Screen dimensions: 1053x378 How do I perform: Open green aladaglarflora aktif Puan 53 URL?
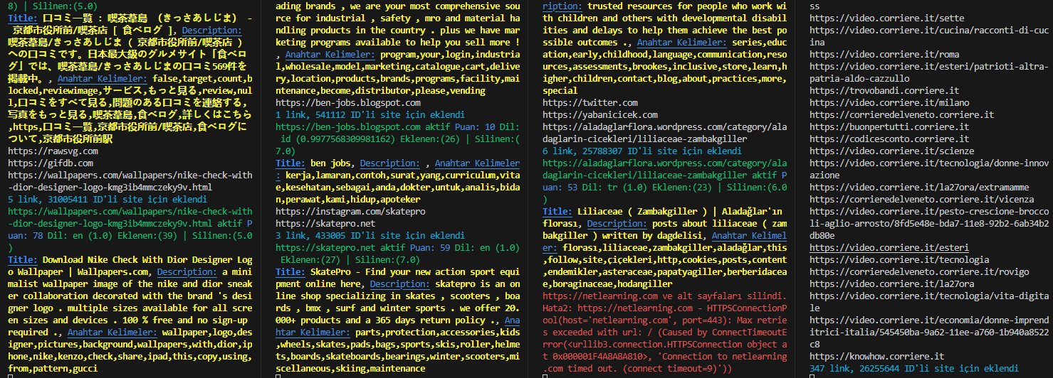click(x=665, y=169)
